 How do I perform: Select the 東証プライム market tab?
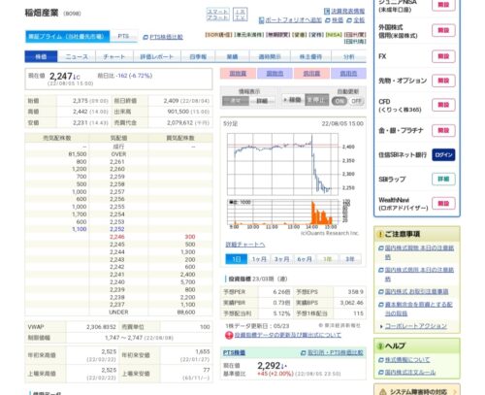(x=67, y=37)
